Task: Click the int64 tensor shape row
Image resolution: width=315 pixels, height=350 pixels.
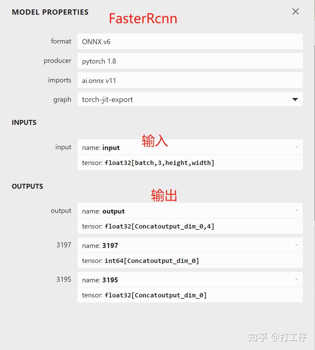Action: [190, 260]
